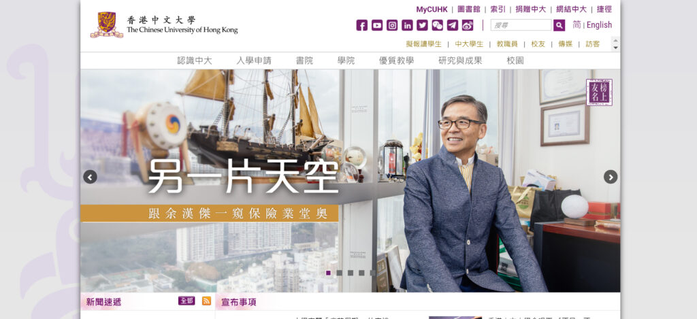The height and width of the screenshot is (319, 697).
Task: Go to previous carousel slide arrow
Action: (90, 177)
